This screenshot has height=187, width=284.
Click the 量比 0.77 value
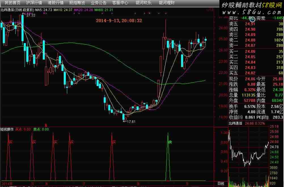tap(279, 95)
